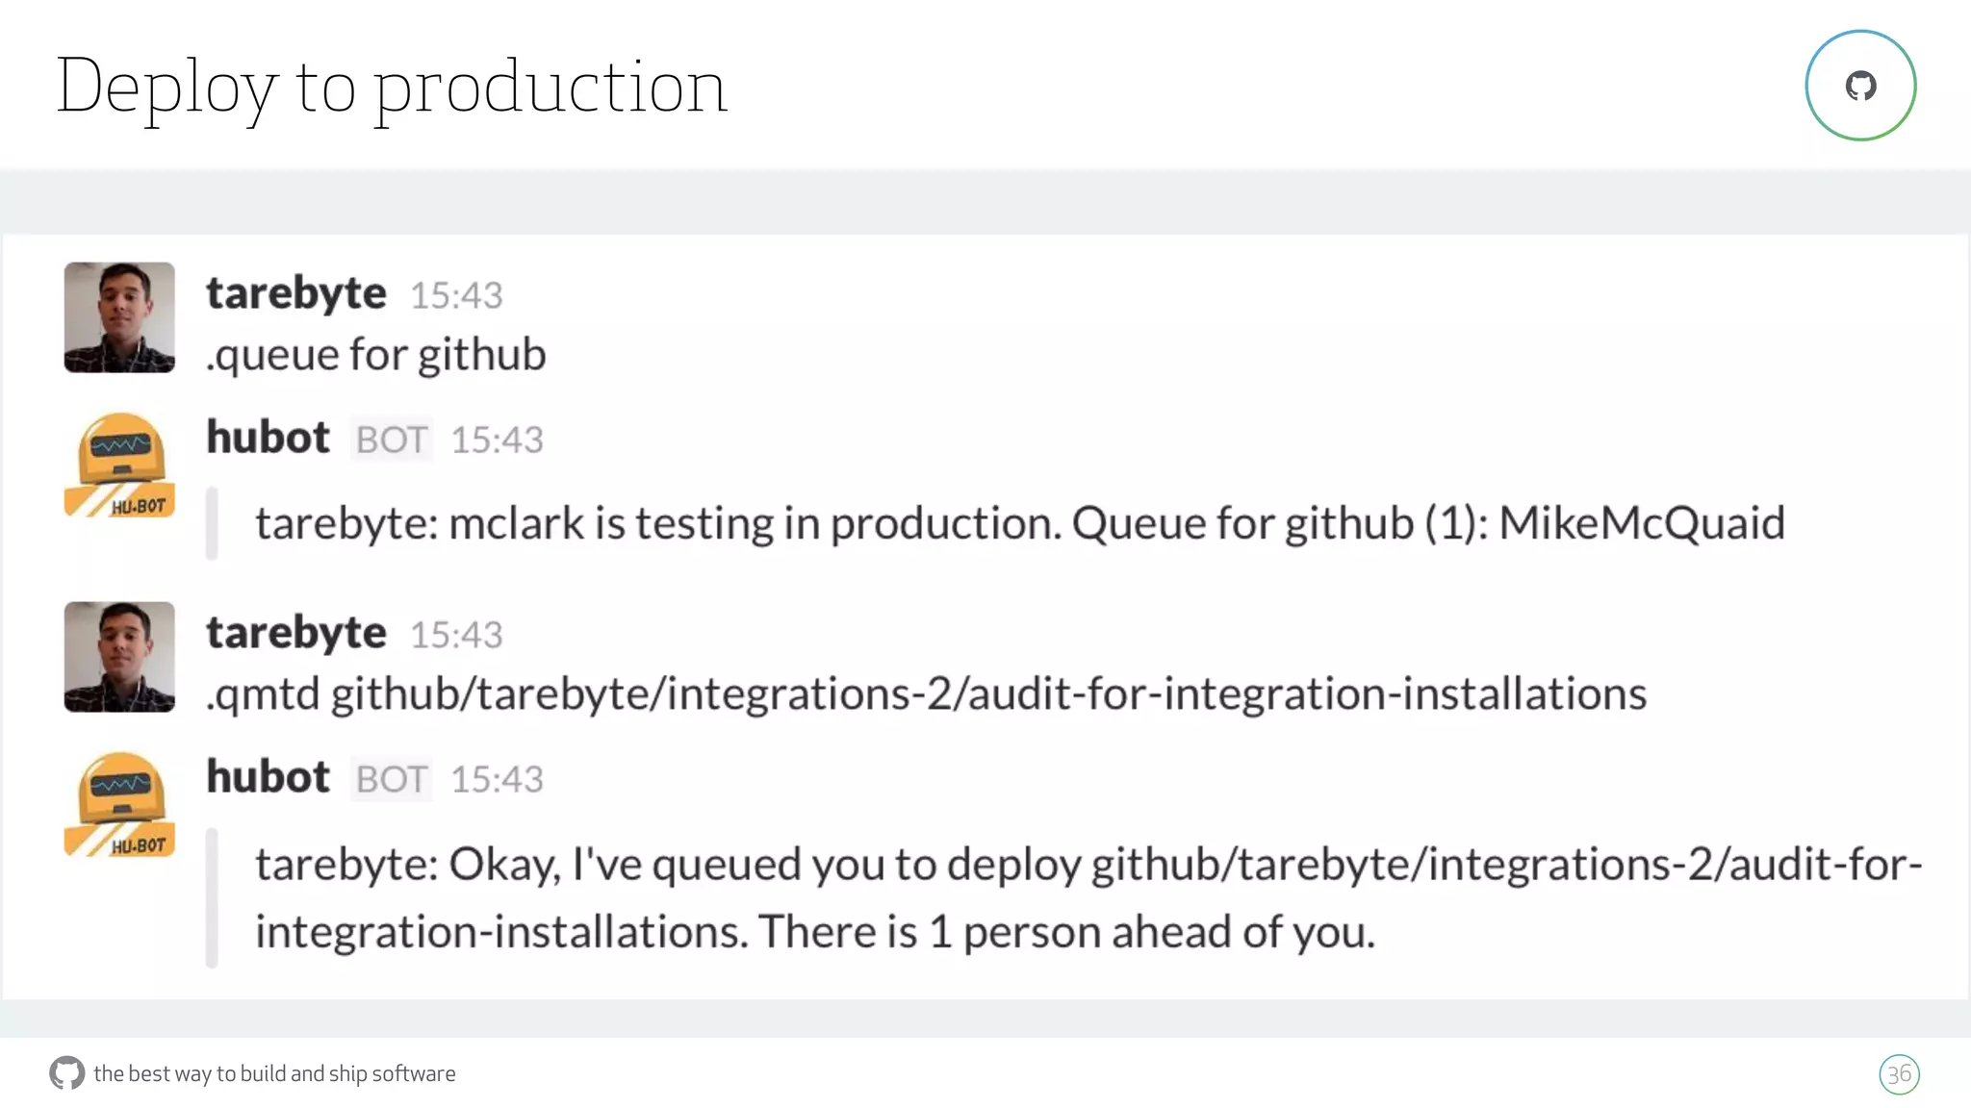This screenshot has width=1971, height=1108.
Task: Click the "Deploy to production" slide title
Action: 392,87
